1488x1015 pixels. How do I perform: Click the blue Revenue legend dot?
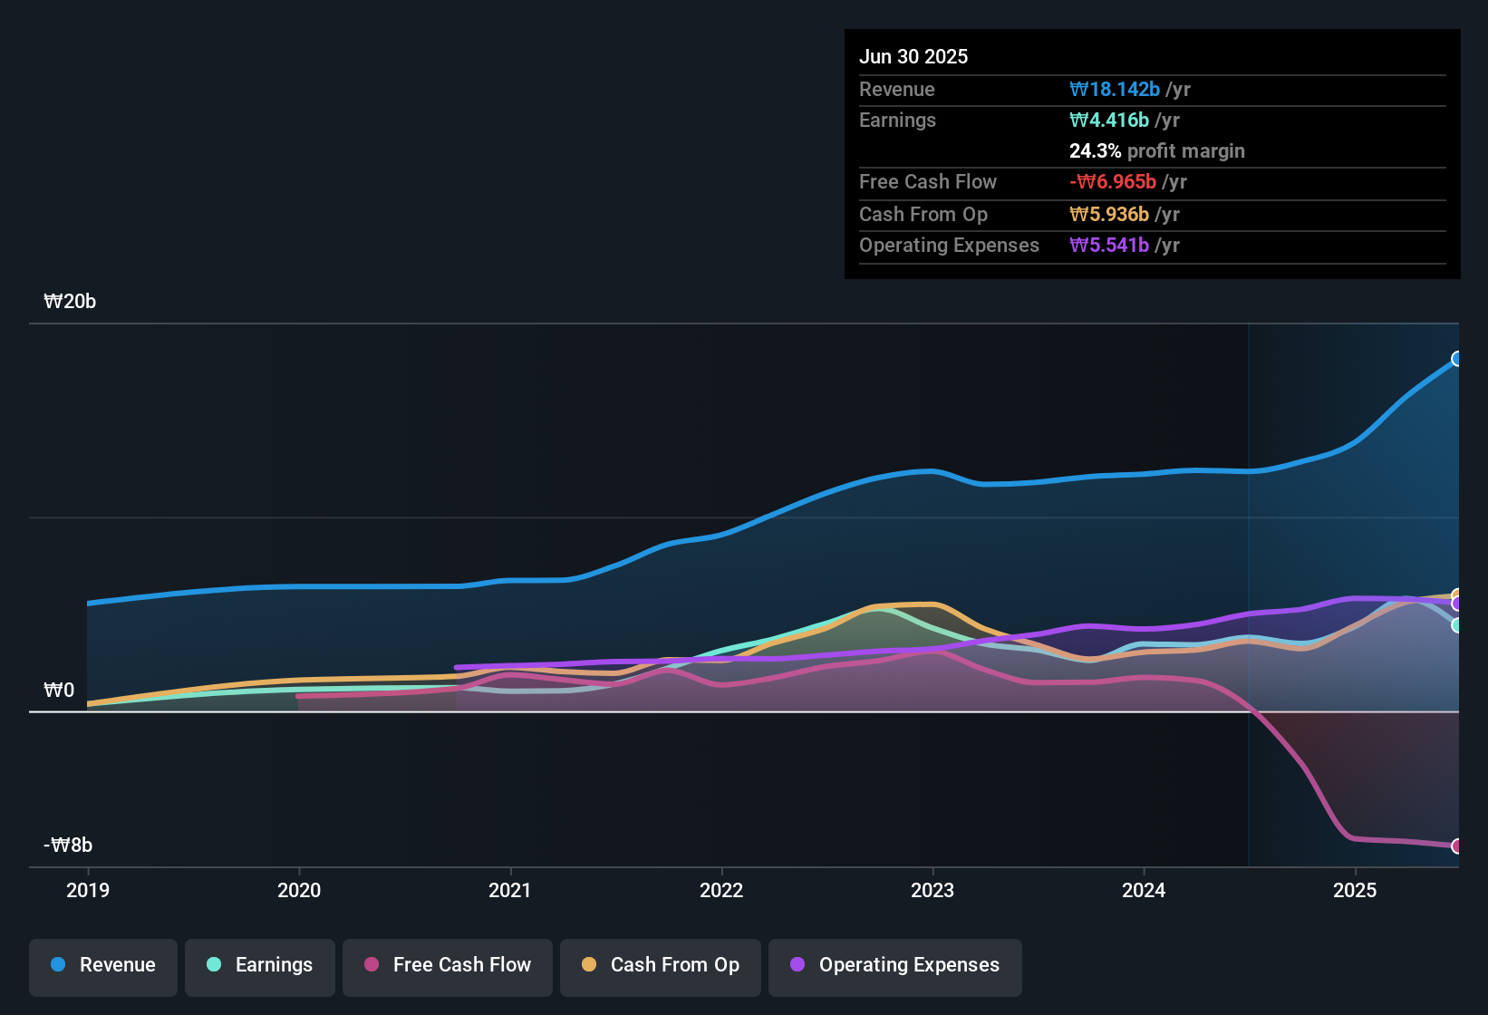coord(58,964)
